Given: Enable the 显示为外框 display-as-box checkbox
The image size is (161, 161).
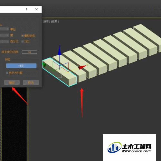Looking at the screenshot, I should pyautogui.click(x=7, y=73).
